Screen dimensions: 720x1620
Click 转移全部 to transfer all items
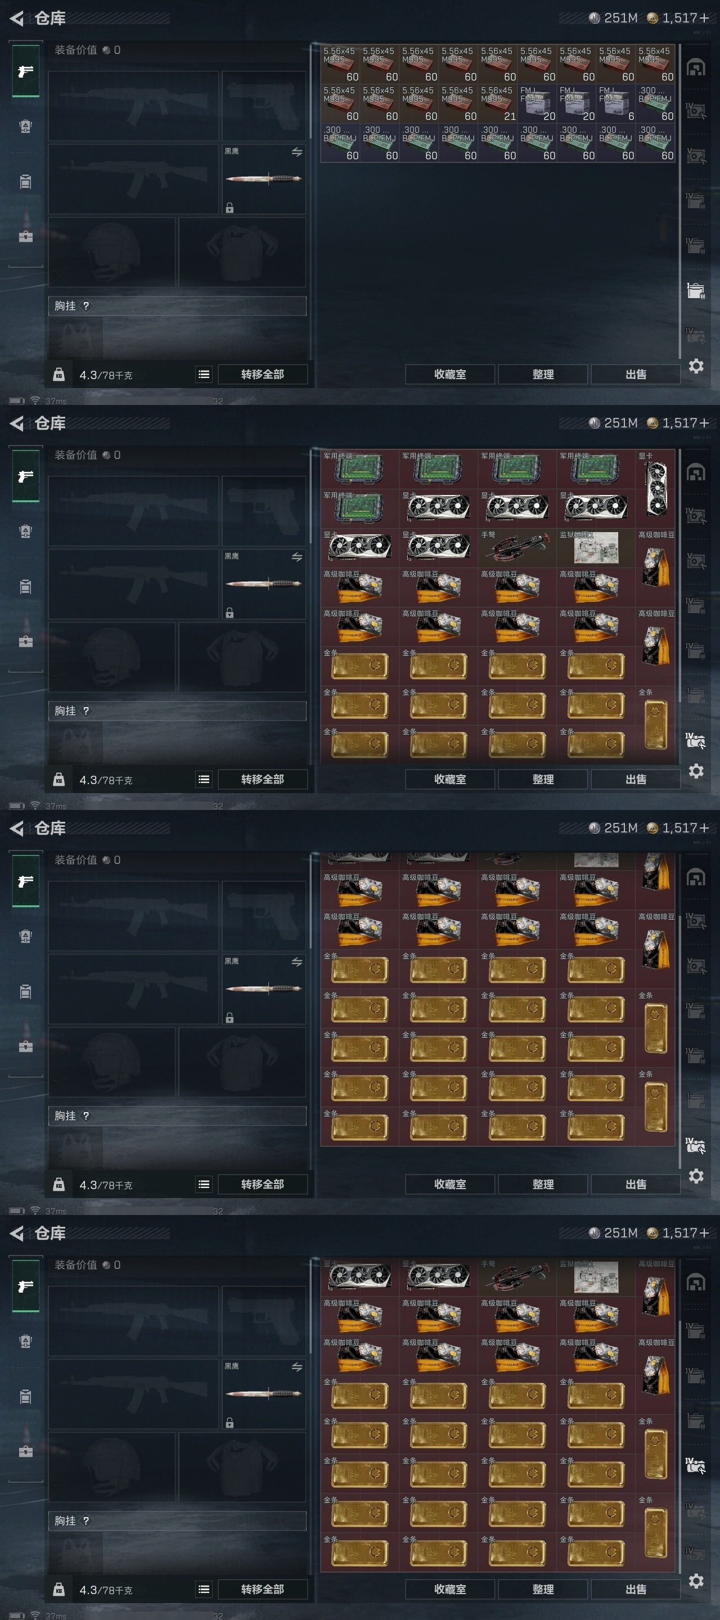click(x=263, y=374)
